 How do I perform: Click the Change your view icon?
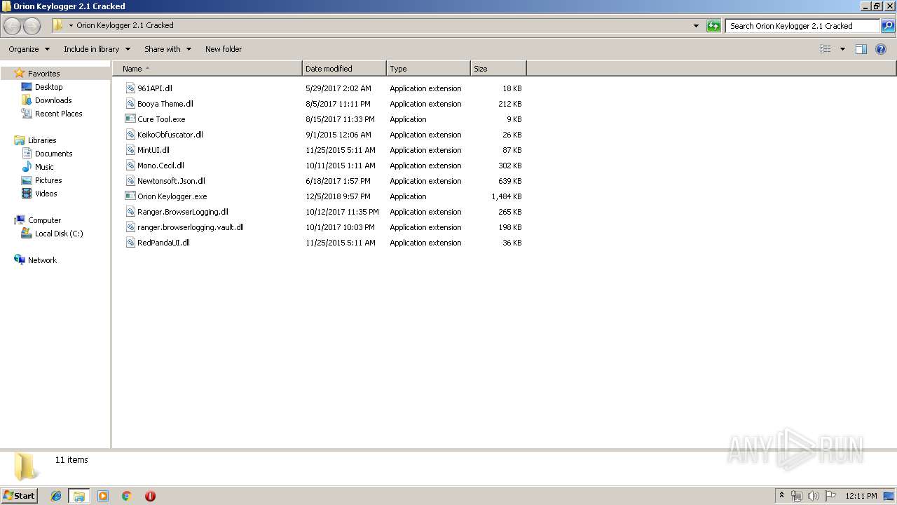pos(826,49)
